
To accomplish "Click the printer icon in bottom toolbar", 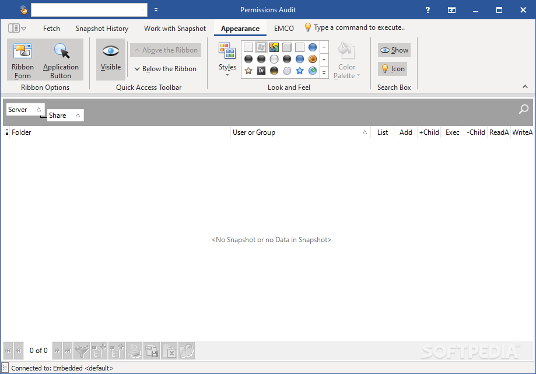I will pyautogui.click(x=134, y=351).
